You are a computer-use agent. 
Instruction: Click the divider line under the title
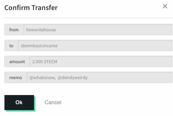click(x=88, y=18)
